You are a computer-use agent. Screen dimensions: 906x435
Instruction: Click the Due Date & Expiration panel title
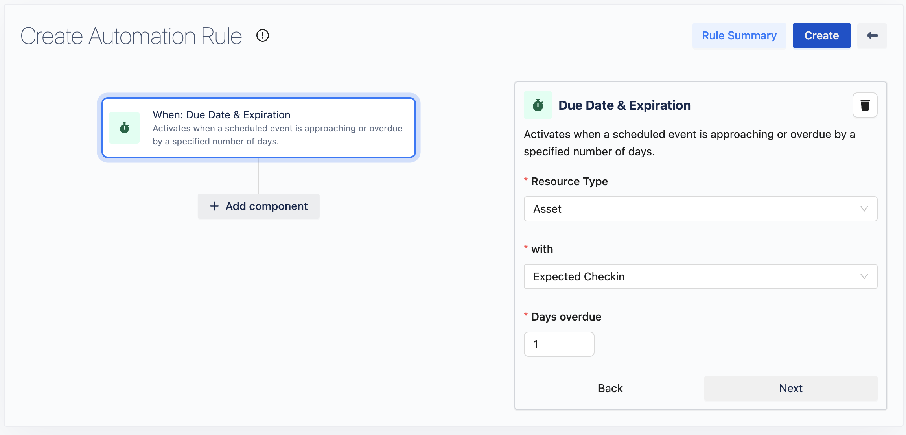[x=624, y=105]
